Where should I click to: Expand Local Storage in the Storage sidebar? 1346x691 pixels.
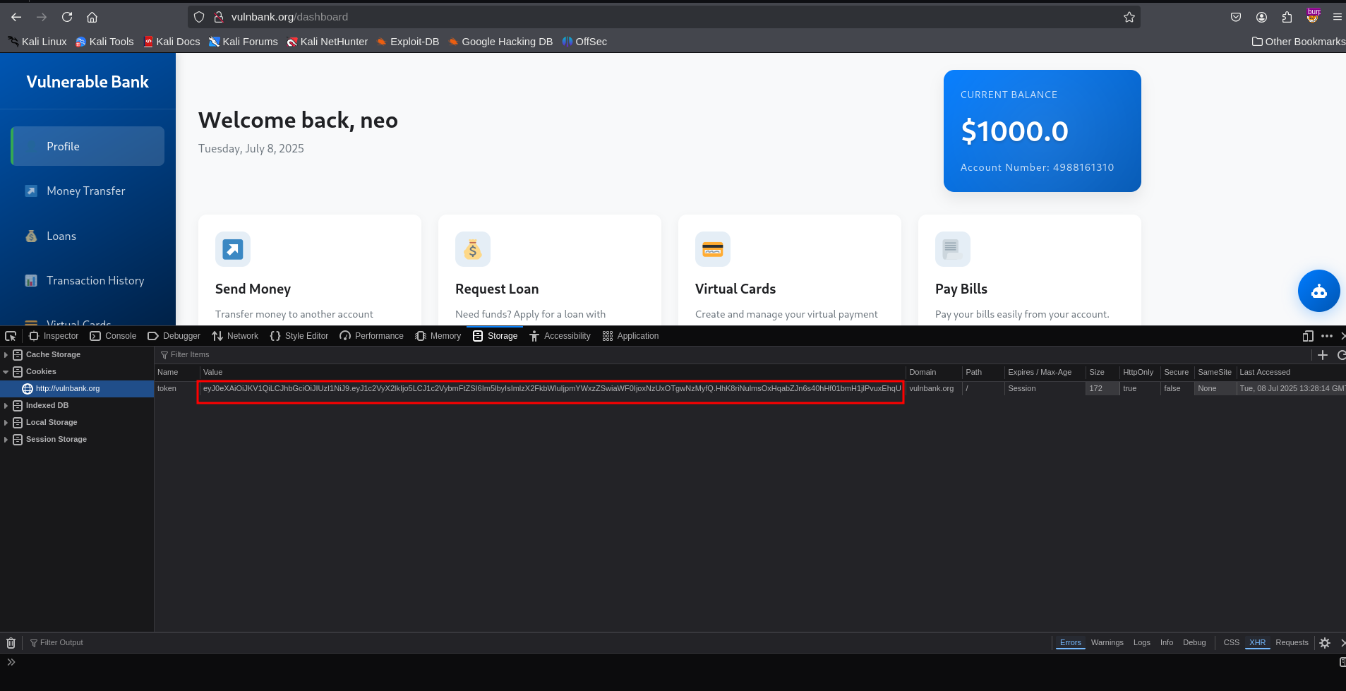(6, 422)
